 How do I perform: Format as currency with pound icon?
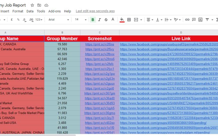pyautogui.click(x=12, y=20)
